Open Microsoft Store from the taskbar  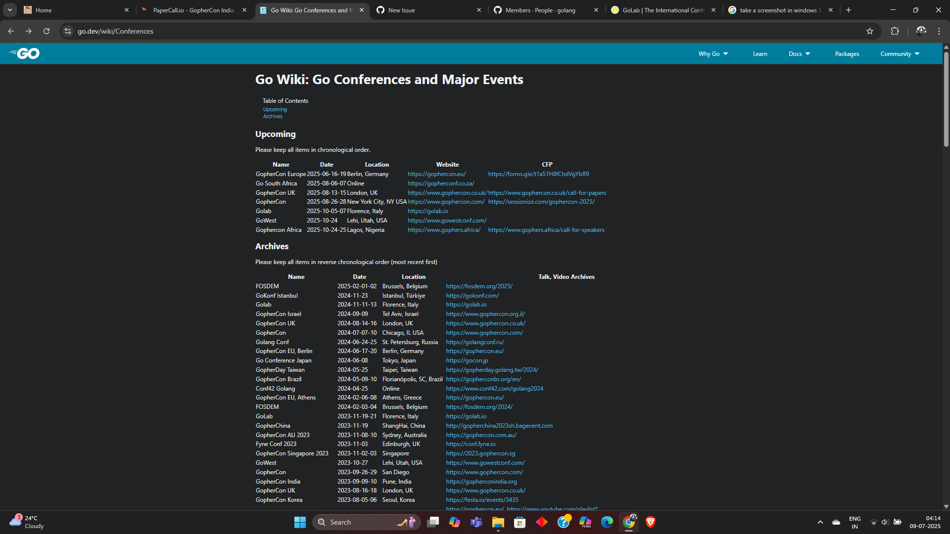click(520, 522)
